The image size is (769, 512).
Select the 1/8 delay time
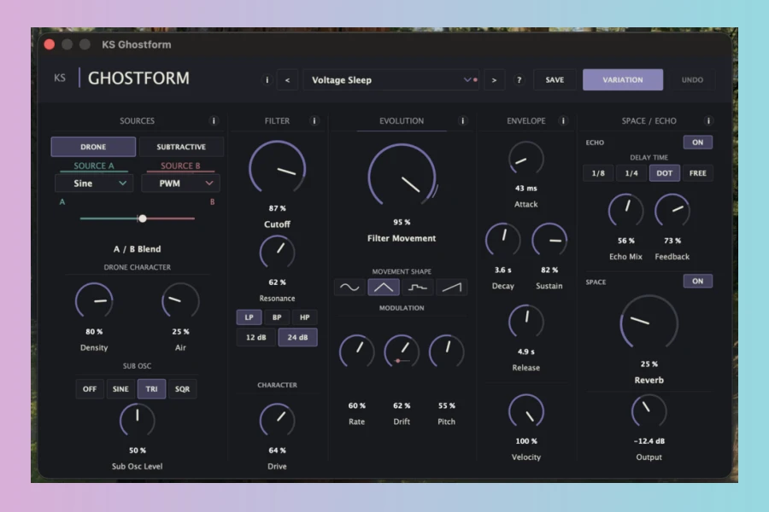tap(598, 173)
